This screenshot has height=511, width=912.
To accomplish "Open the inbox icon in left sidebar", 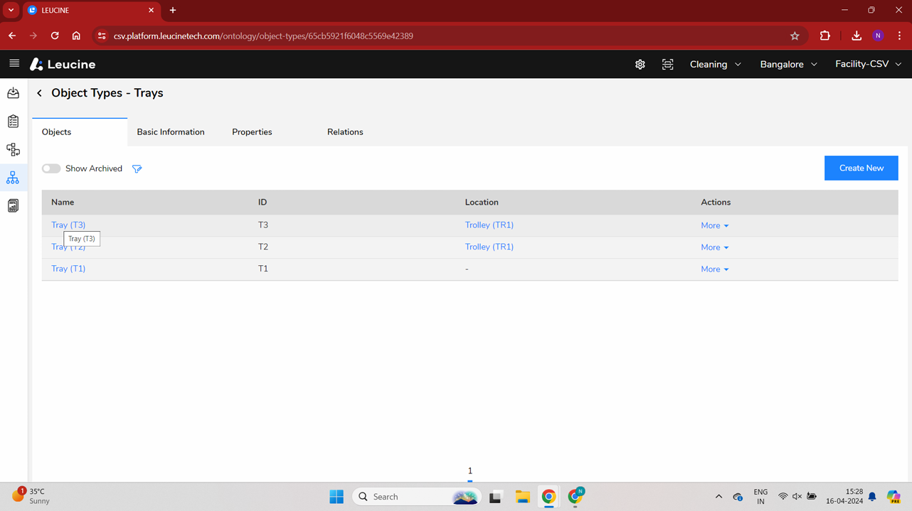I will pyautogui.click(x=13, y=93).
